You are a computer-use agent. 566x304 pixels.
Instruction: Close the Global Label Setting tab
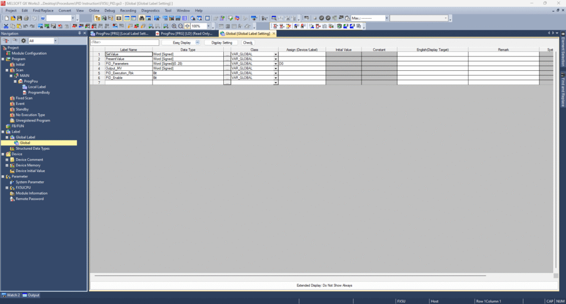[x=274, y=34]
